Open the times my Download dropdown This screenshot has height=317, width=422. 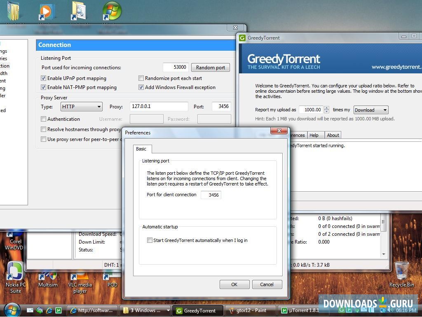click(371, 110)
